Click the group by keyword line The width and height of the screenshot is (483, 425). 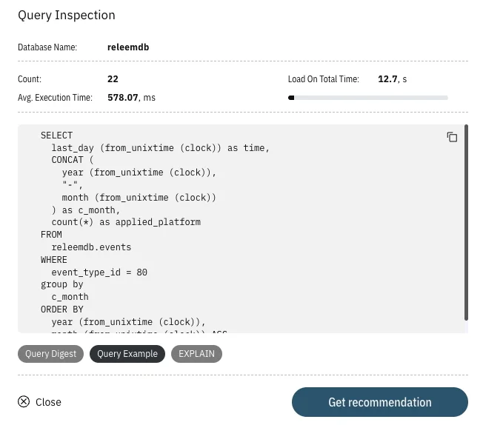click(62, 284)
